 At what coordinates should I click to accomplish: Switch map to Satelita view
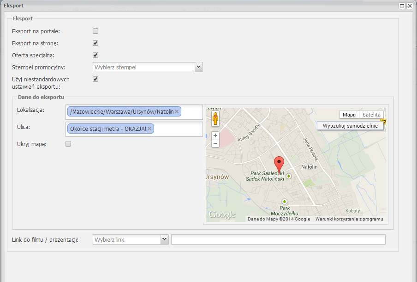tap(371, 115)
